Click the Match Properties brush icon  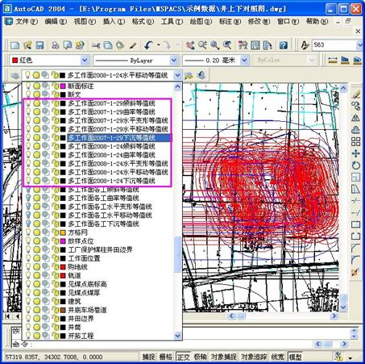point(133,45)
